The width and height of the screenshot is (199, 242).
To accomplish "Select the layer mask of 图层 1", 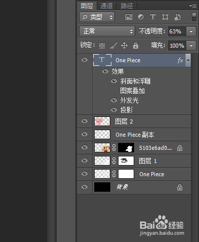I will pyautogui.click(x=126, y=160).
